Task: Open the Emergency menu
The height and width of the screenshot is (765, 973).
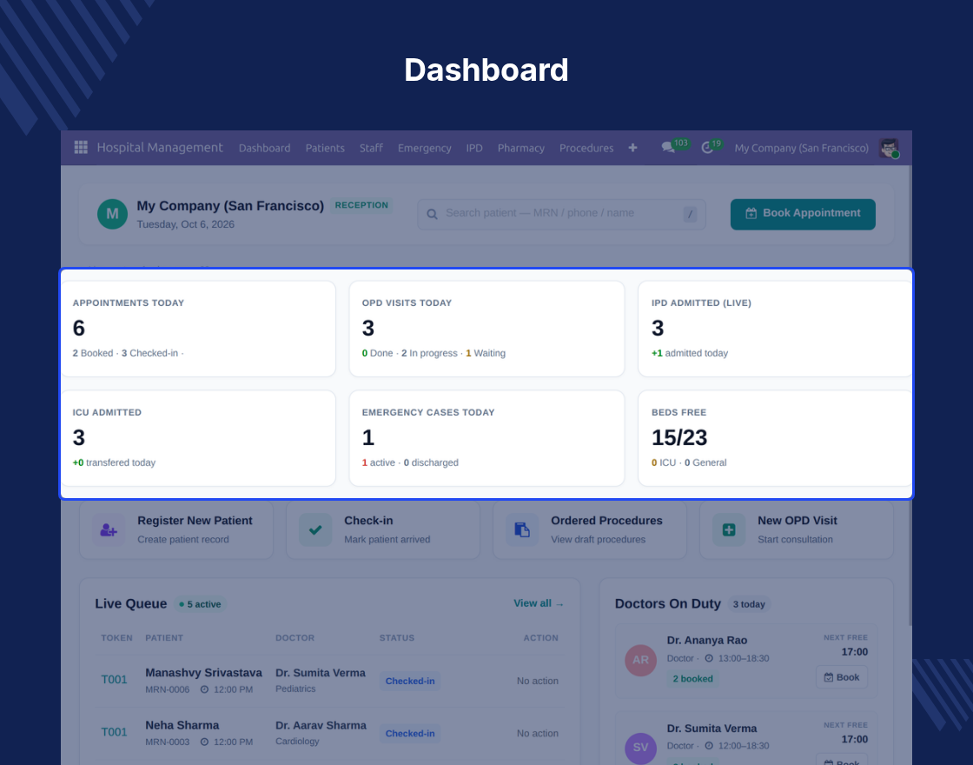Action: (425, 148)
